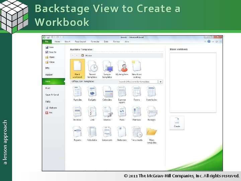Click Save in the Backstage menu
The width and height of the screenshot is (241, 181).
[50, 47]
